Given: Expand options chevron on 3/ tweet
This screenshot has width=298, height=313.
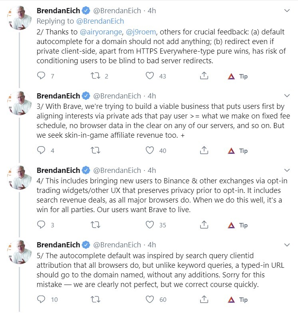Looking at the screenshot, I should 287,96.
